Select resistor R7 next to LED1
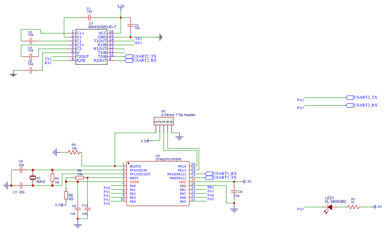386x232 pixels. (353, 207)
